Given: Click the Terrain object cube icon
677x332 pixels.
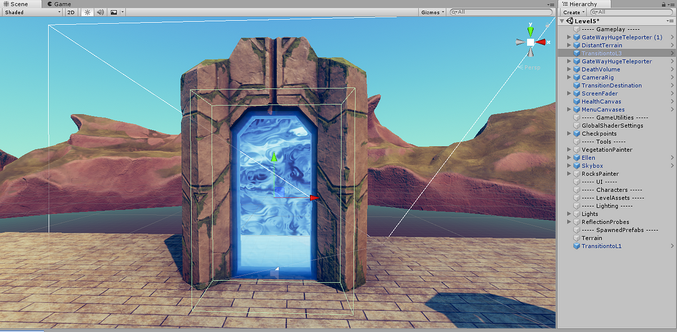Looking at the screenshot, I should coord(577,238).
